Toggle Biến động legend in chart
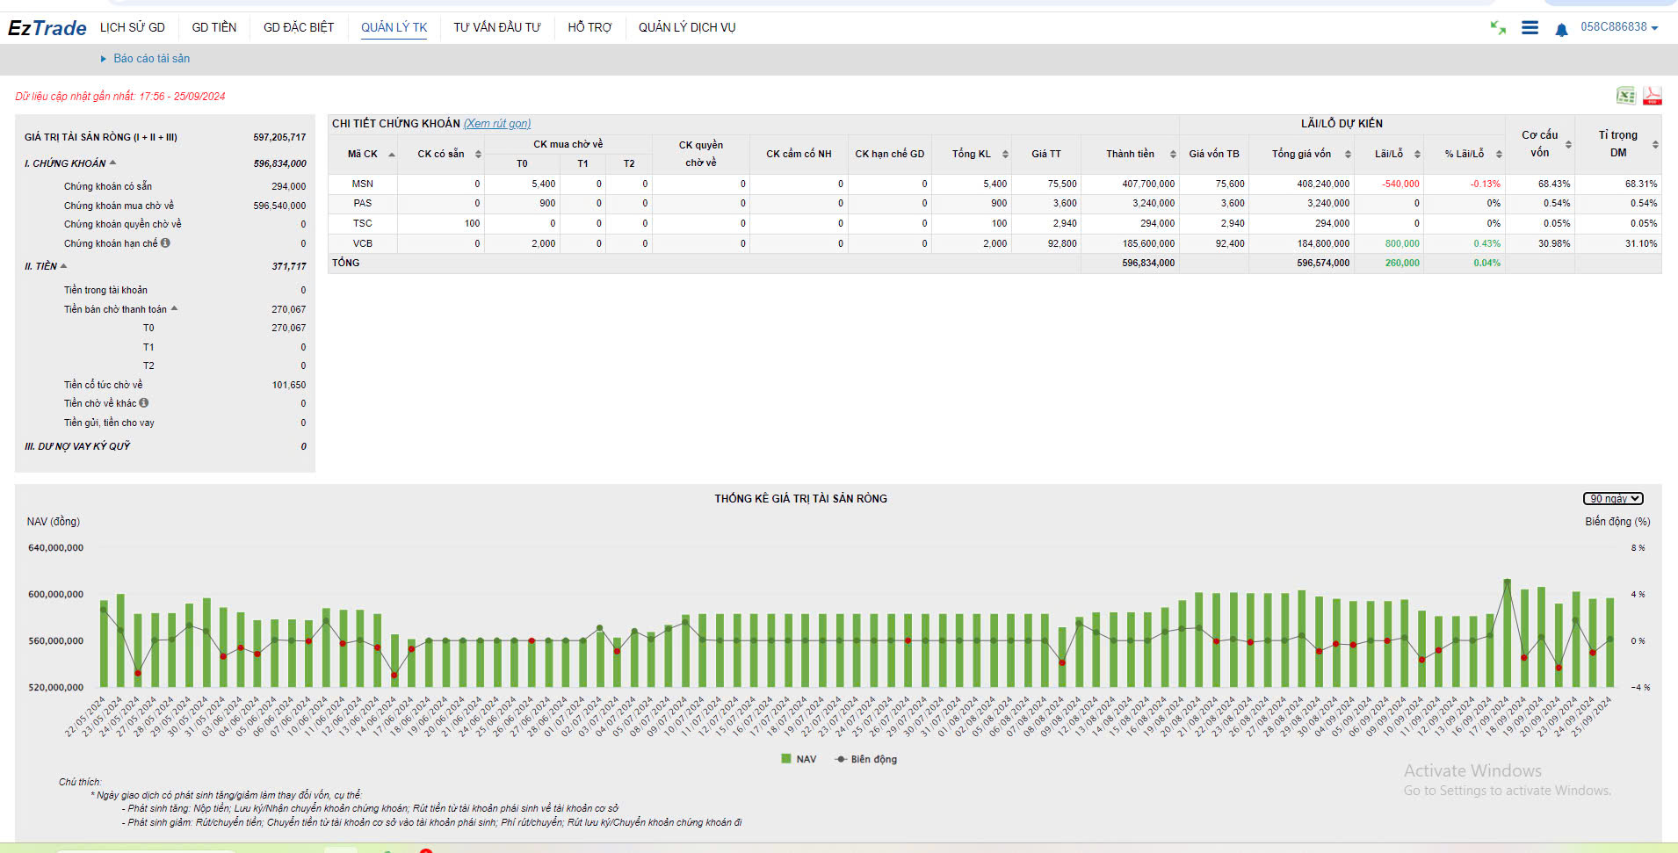The height and width of the screenshot is (853, 1678). pyautogui.click(x=866, y=759)
